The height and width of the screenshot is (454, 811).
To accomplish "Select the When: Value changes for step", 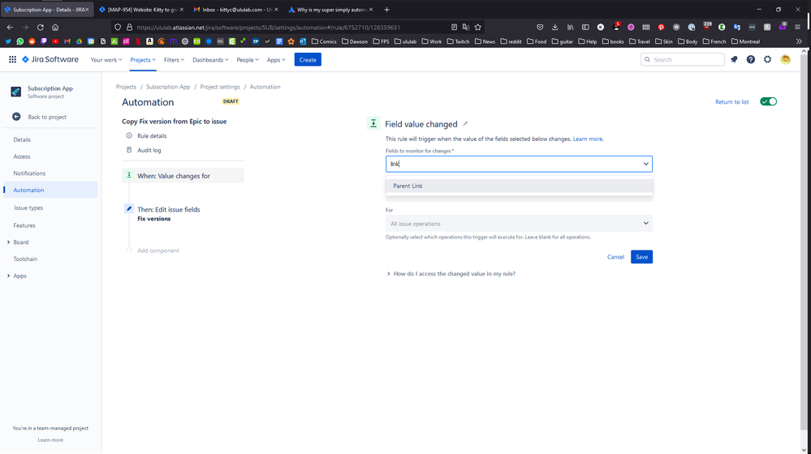I will (x=183, y=176).
